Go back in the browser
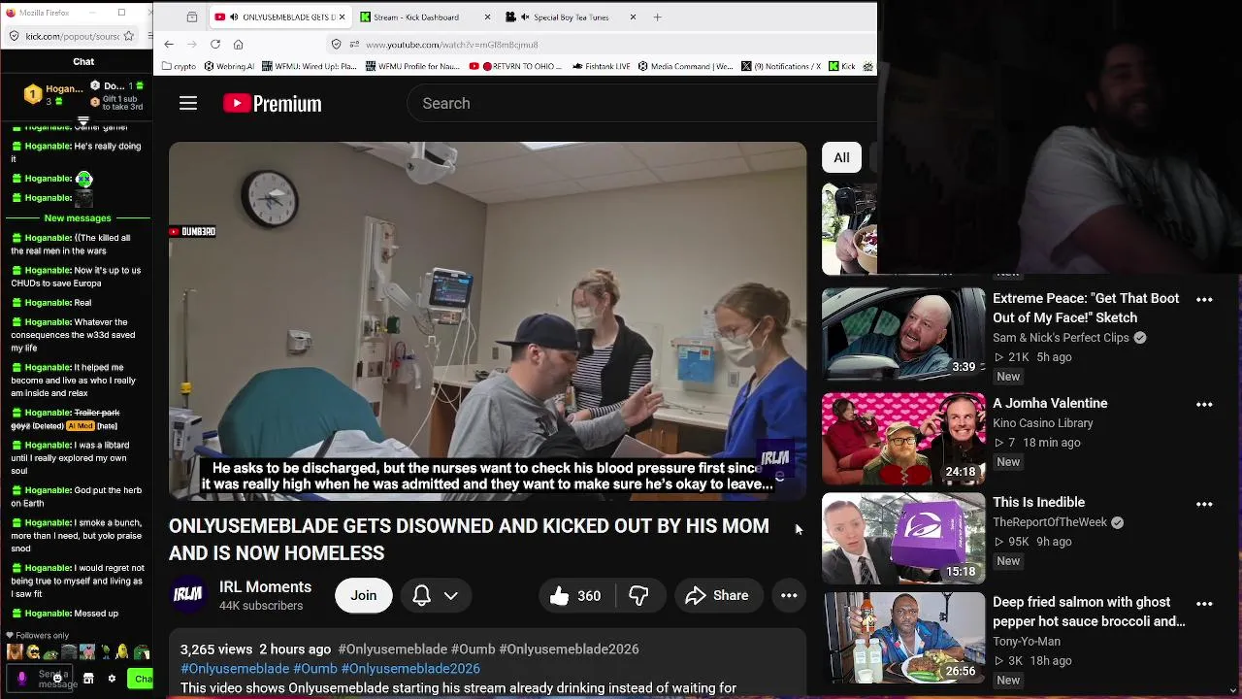 [169, 44]
